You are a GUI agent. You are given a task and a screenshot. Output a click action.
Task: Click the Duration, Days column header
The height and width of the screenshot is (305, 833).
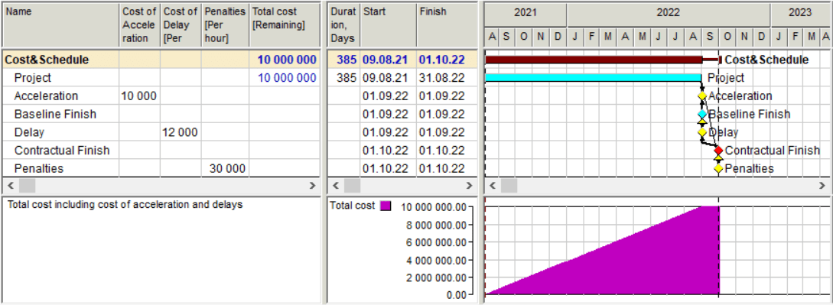pyautogui.click(x=343, y=25)
